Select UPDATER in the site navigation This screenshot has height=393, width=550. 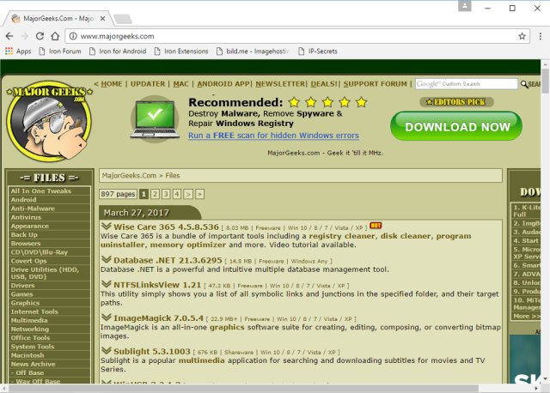coord(148,84)
